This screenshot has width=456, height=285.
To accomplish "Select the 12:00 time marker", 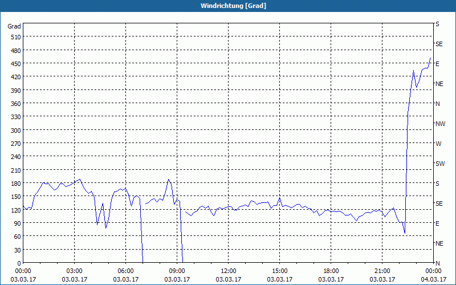I will (x=229, y=271).
